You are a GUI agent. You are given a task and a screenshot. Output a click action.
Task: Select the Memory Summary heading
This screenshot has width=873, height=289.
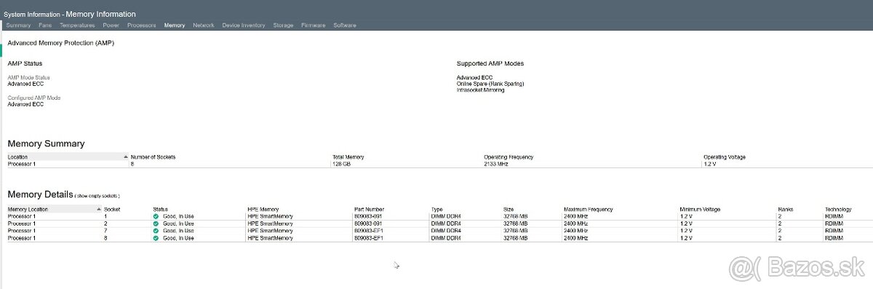[x=46, y=143]
